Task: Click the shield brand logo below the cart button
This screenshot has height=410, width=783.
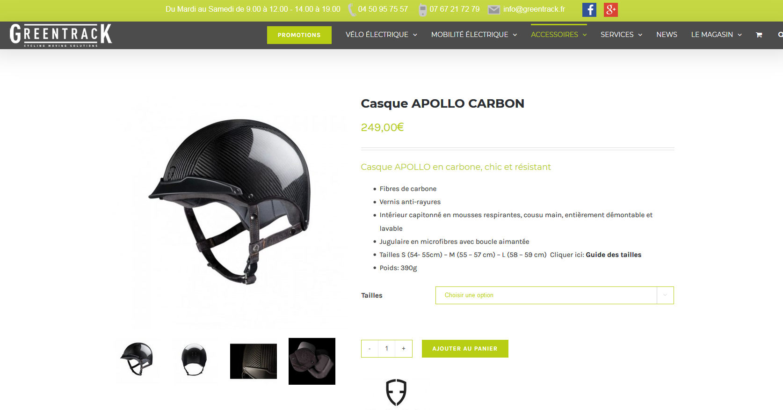Action: tap(396, 392)
